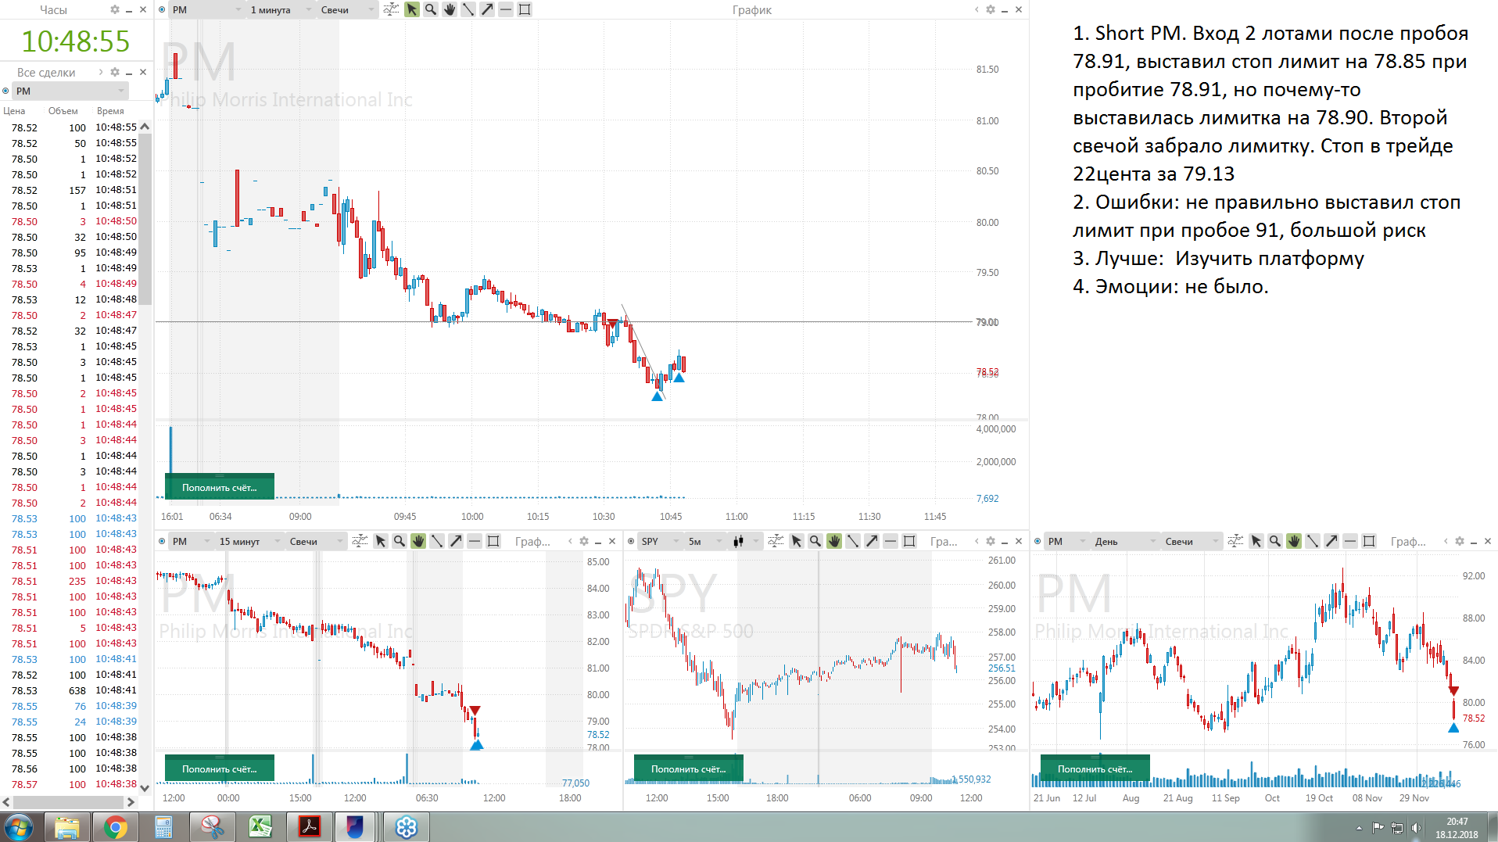Image resolution: width=1498 pixels, height=842 pixels.
Task: Toggle link radio button beside SPY ticker
Action: pyautogui.click(x=631, y=541)
